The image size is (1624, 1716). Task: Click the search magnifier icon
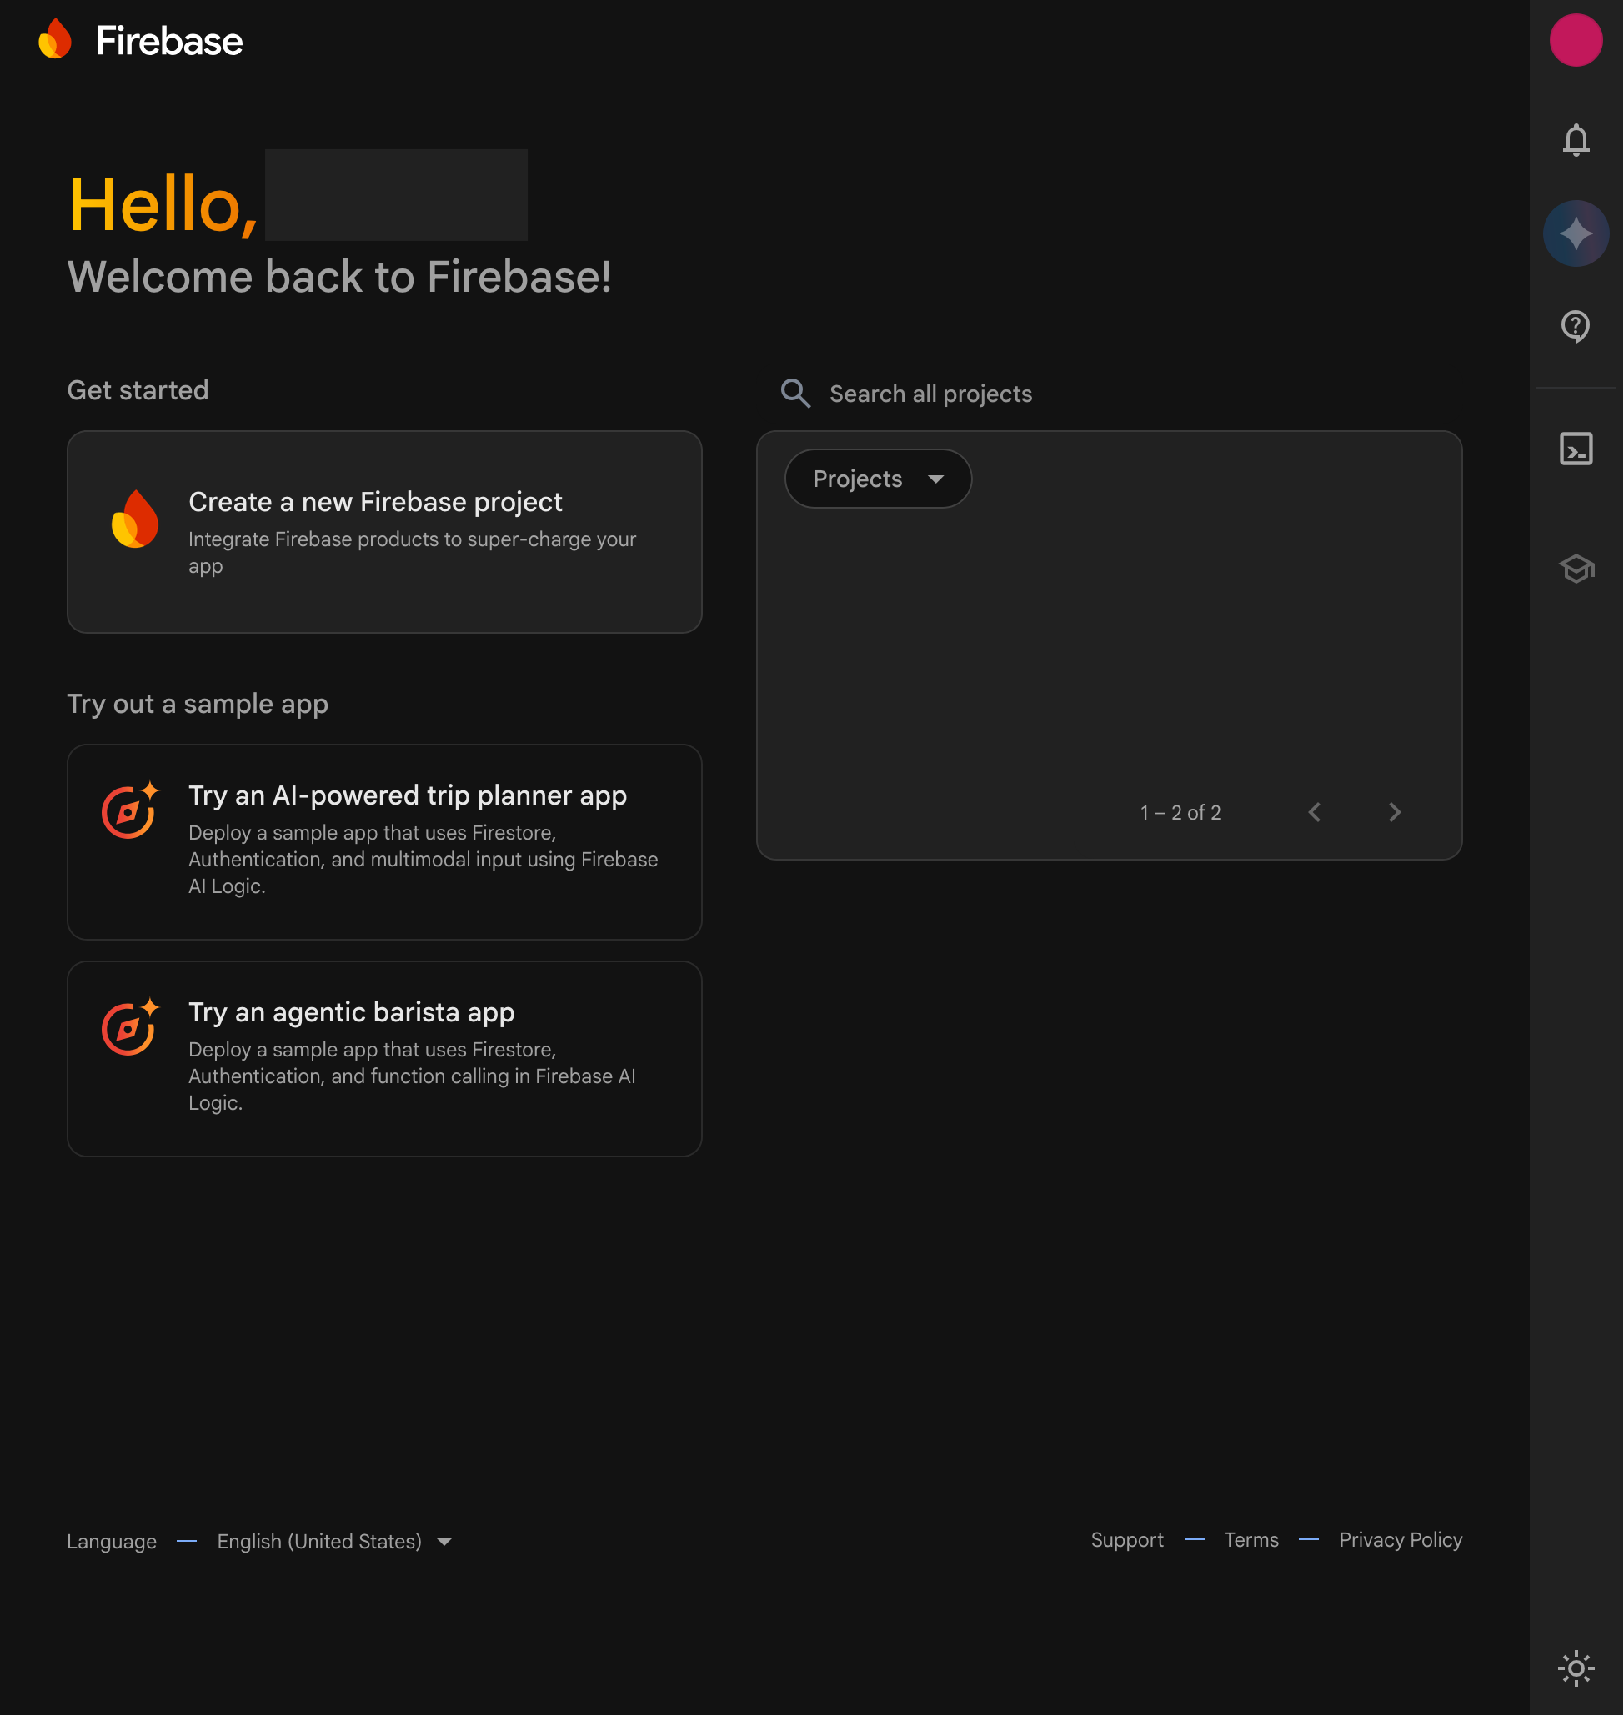795,394
